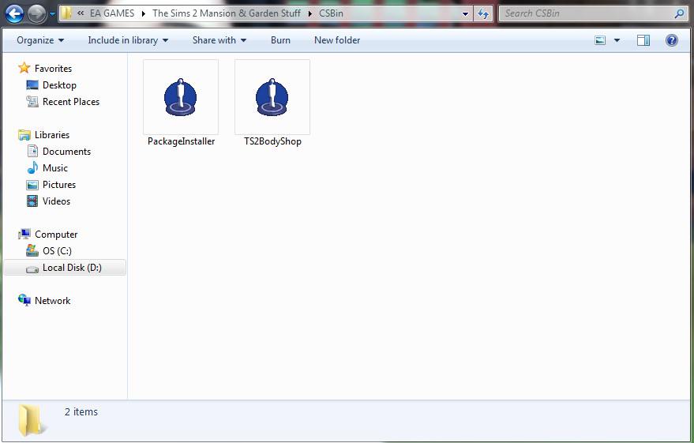Click the Recent Places icon
The image size is (694, 443).
tap(32, 102)
